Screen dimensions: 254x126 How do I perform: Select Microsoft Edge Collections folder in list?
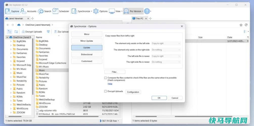click(x=53, y=63)
